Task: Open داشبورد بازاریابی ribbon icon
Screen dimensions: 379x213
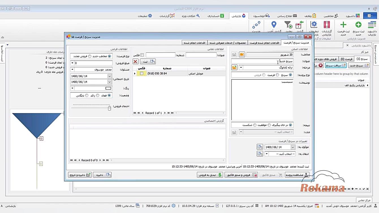Action: pos(372,25)
